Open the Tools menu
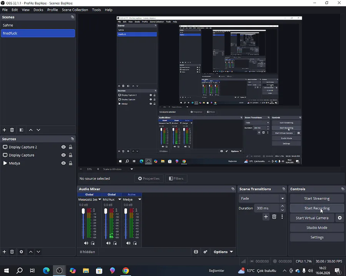Viewport: 346px width, 276px height. pos(96,10)
